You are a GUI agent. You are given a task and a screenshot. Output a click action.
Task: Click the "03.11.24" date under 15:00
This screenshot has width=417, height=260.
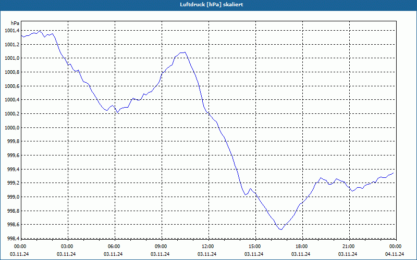[254, 254]
